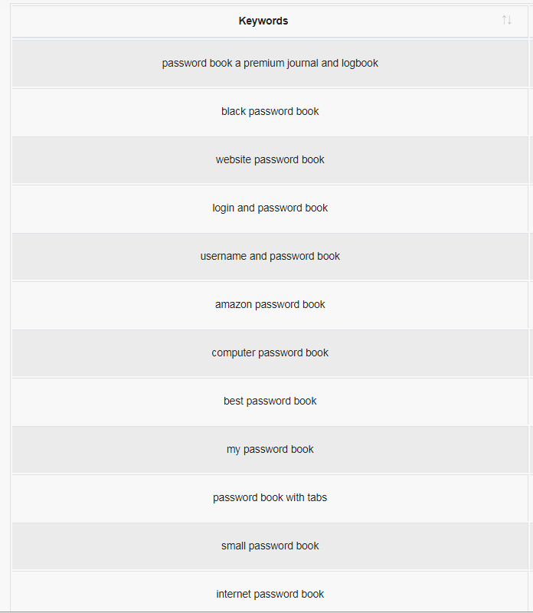
Task: Select the 'login and password book' keyword
Action: tap(270, 208)
